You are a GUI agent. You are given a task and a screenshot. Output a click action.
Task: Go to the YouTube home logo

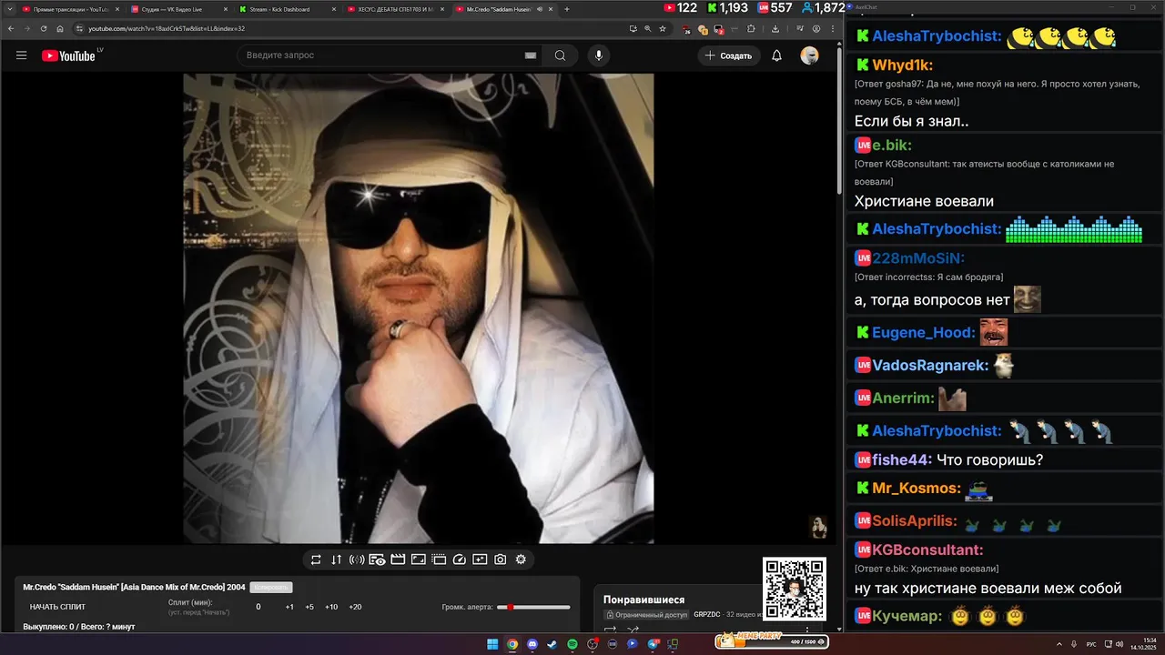[69, 55]
